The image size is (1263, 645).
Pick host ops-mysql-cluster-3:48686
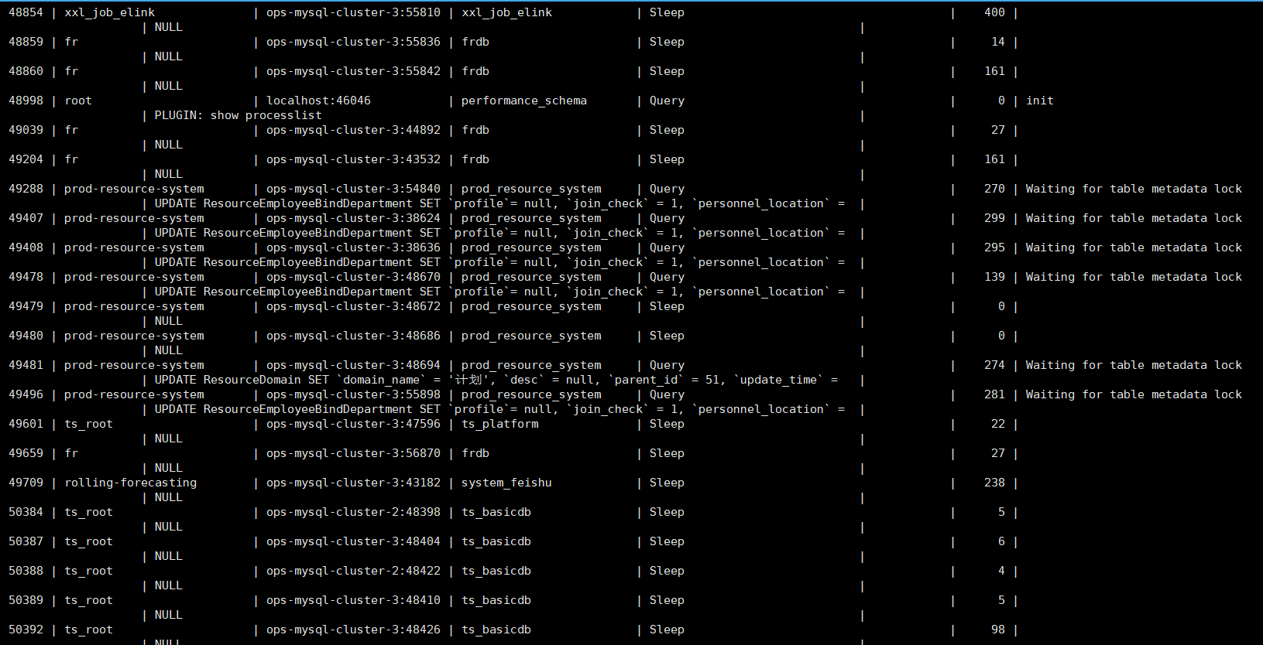tap(353, 336)
